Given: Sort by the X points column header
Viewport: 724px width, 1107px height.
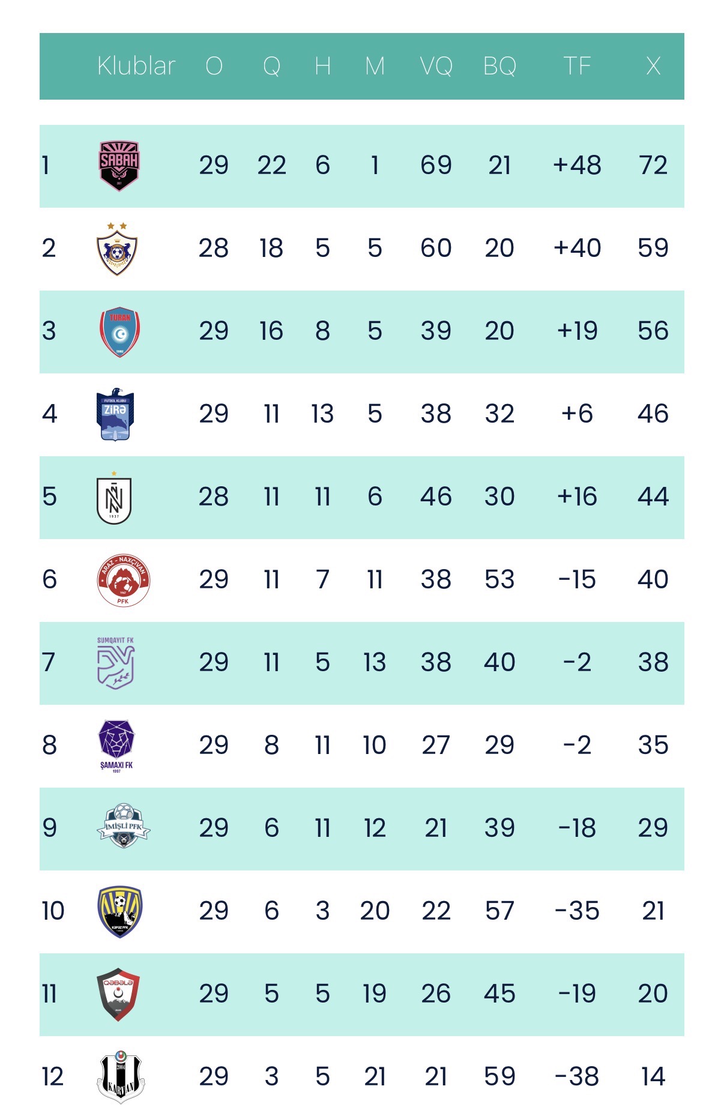Looking at the screenshot, I should (x=653, y=66).
